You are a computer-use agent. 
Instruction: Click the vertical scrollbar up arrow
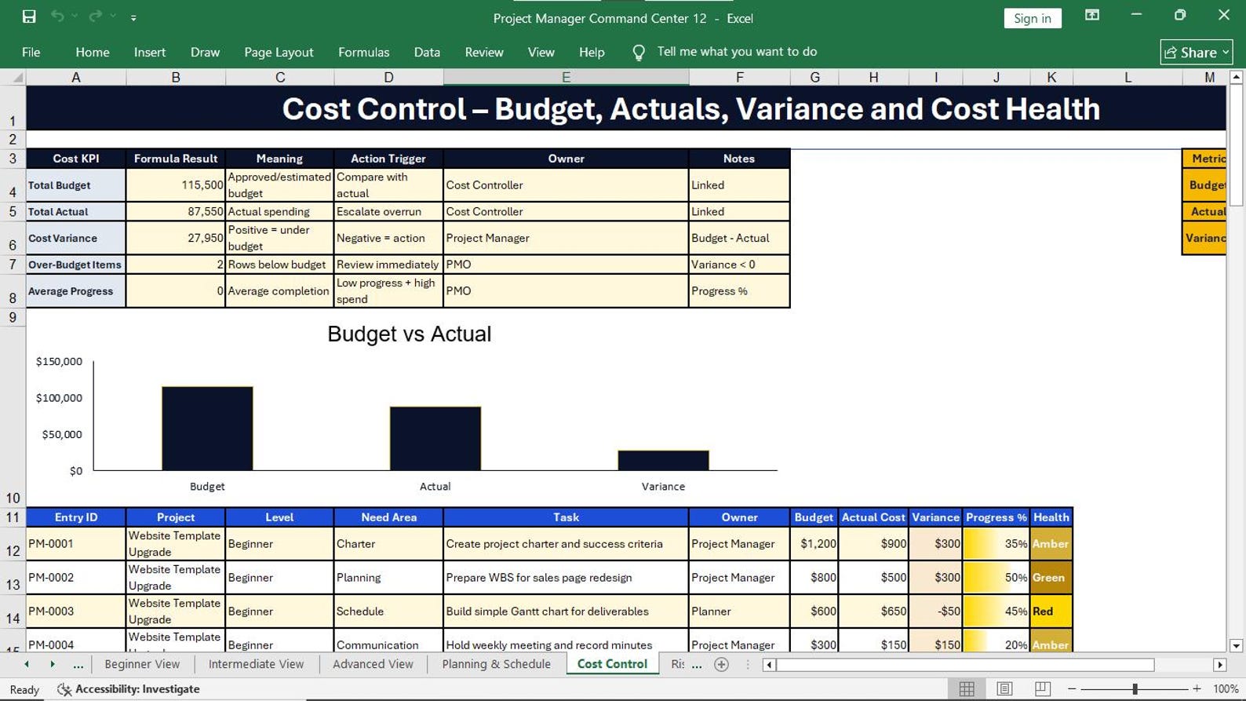[x=1237, y=77]
